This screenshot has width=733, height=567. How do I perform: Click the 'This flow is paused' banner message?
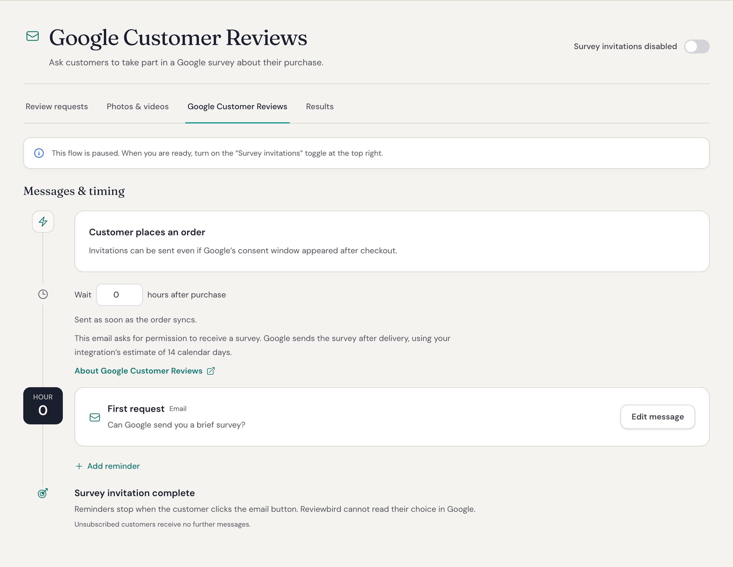[217, 153]
